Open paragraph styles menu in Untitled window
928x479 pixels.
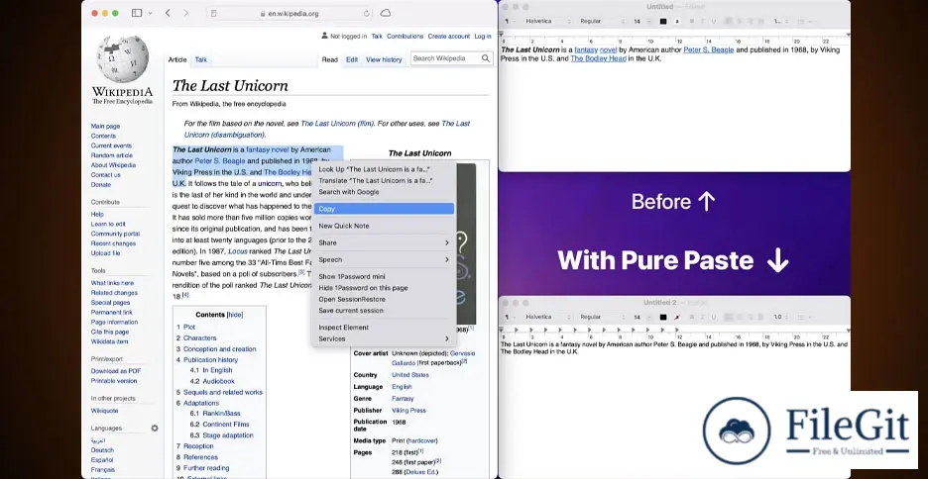pos(510,21)
